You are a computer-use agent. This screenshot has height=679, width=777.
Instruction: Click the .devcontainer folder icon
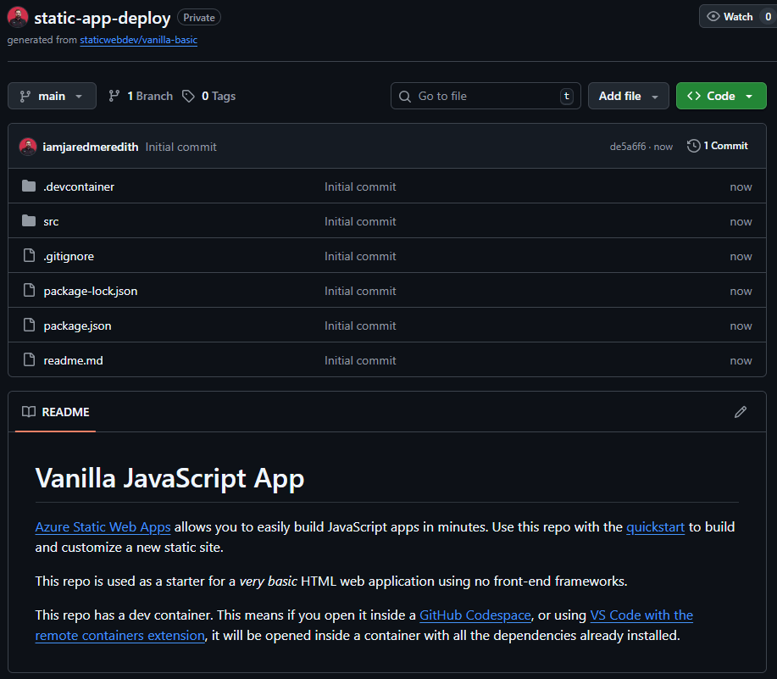point(29,186)
